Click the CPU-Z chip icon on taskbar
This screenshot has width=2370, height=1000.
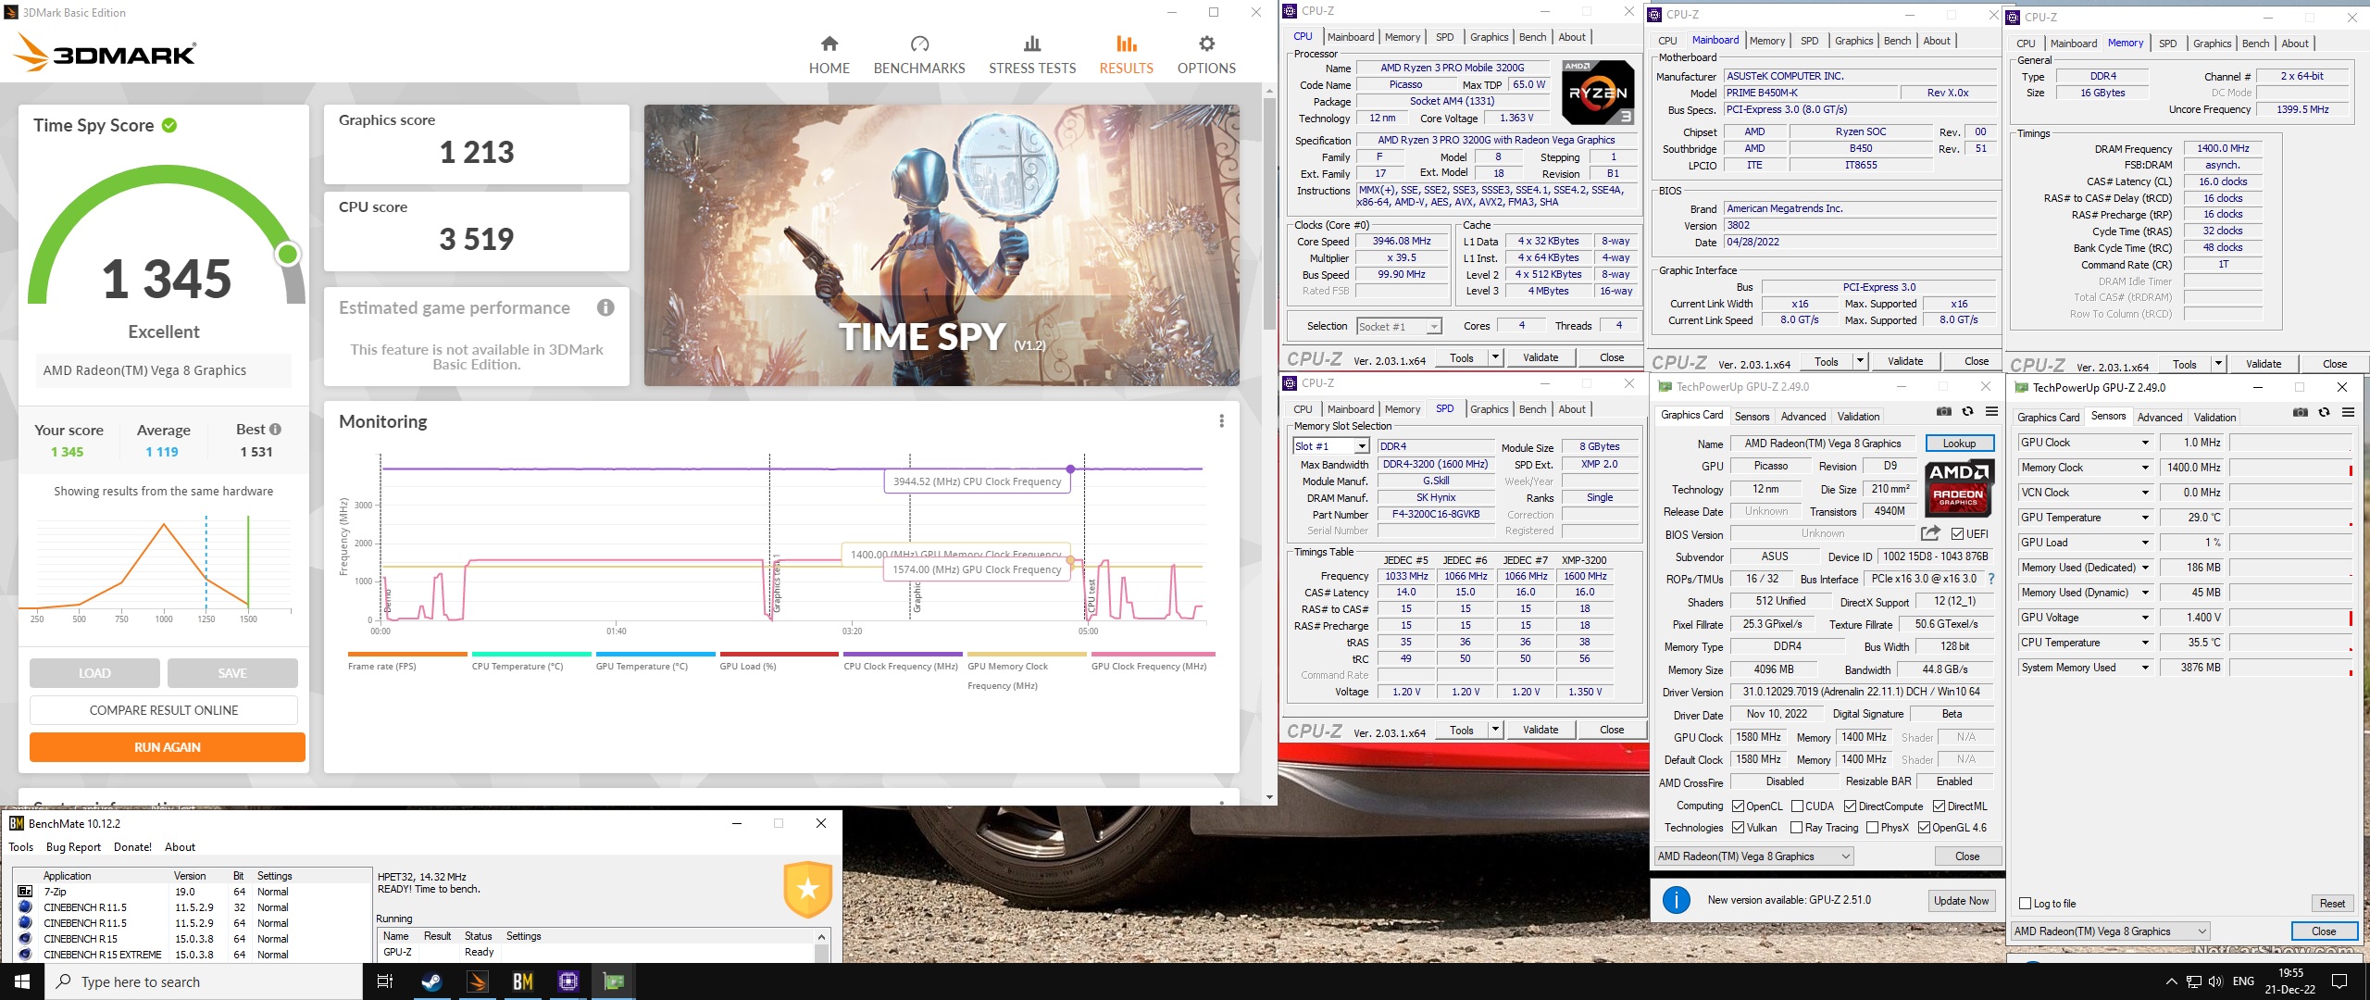coord(568,981)
